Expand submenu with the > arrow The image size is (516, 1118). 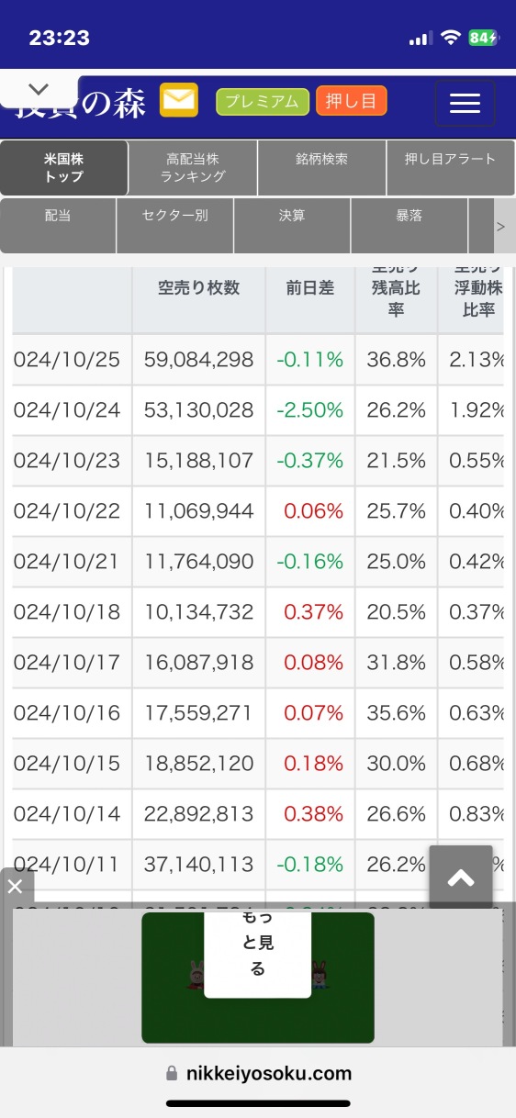(x=500, y=225)
